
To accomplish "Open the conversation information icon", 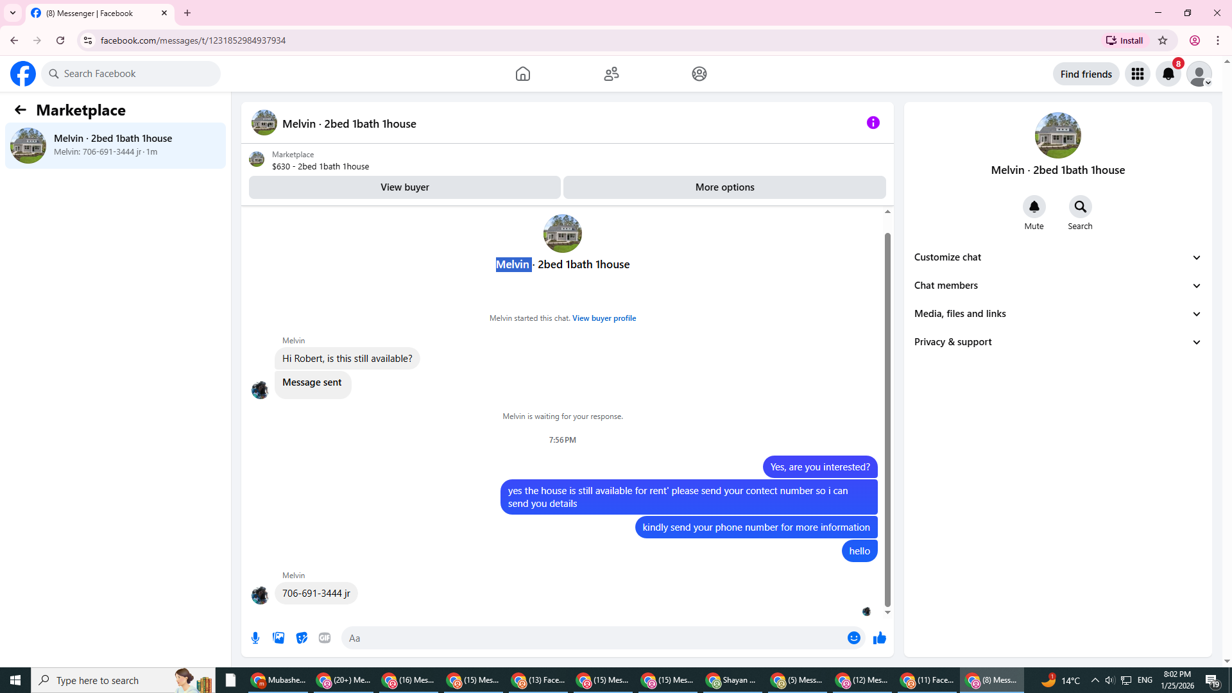I will (x=873, y=123).
